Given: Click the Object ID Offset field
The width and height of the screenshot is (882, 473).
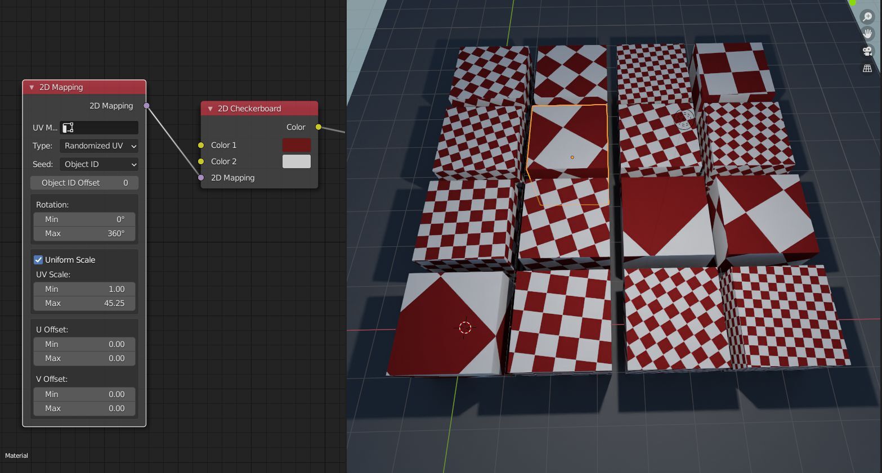Looking at the screenshot, I should tap(84, 183).
